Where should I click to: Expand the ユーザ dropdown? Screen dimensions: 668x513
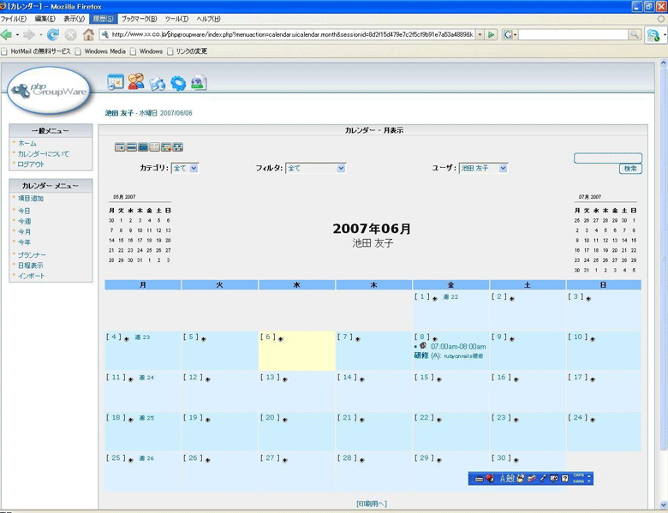pyautogui.click(x=483, y=169)
